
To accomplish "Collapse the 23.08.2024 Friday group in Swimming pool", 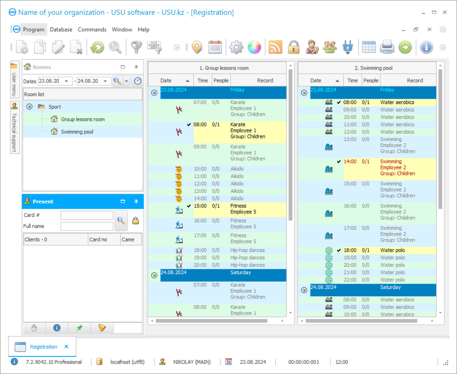I will click(304, 93).
